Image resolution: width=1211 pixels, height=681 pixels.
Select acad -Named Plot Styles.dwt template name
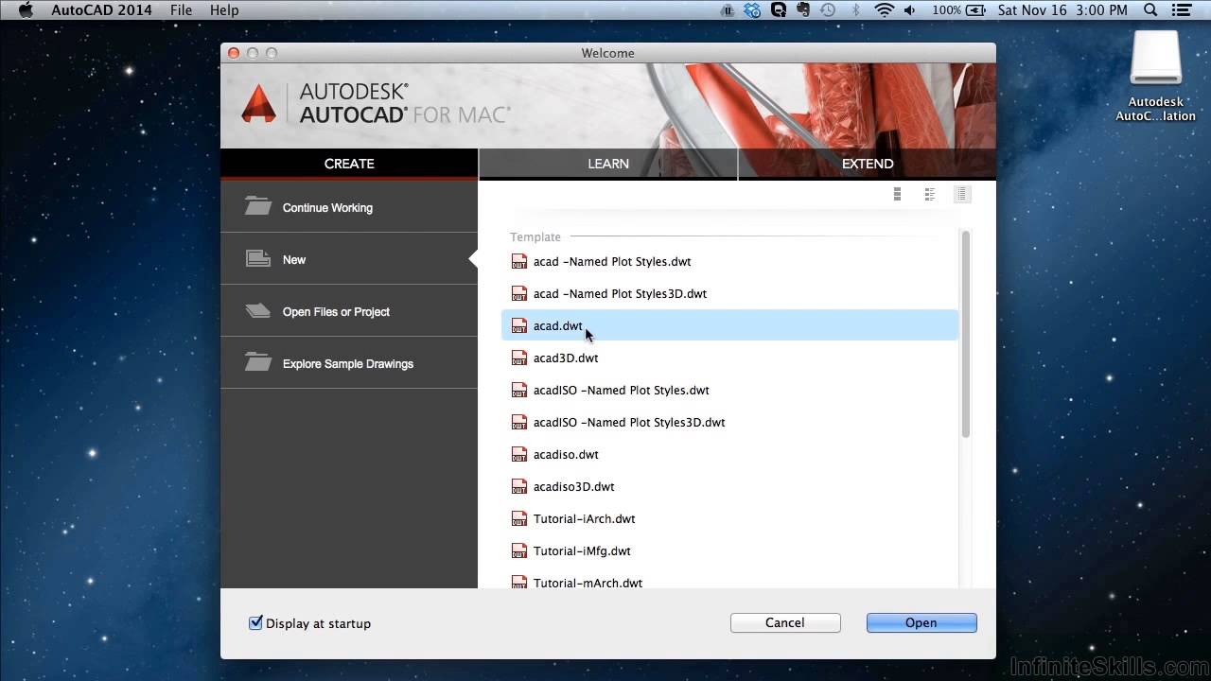(612, 261)
